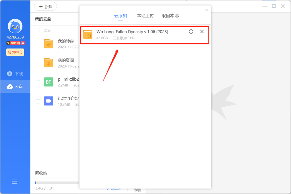The width and height of the screenshot is (291, 194).
Task: Click the video file icon for 迅雷11介绍
Action: click(x=48, y=101)
